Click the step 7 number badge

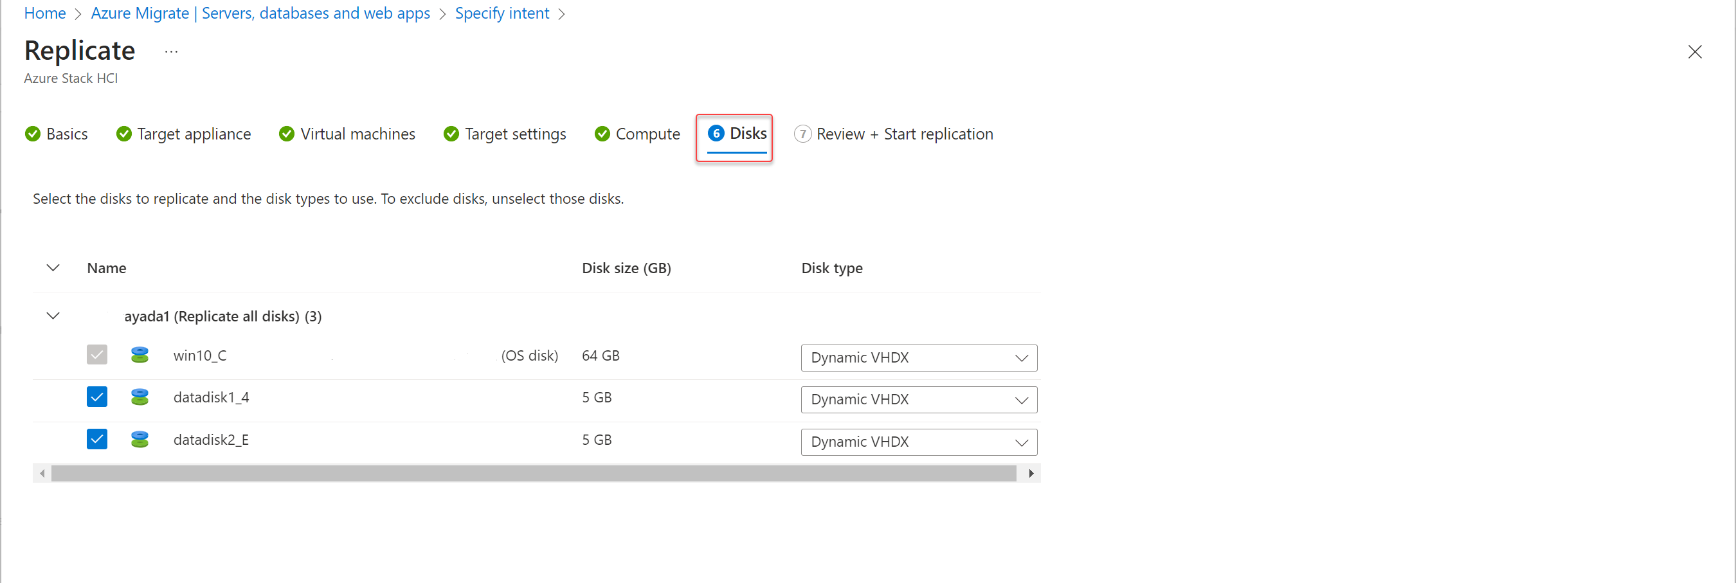pos(802,134)
